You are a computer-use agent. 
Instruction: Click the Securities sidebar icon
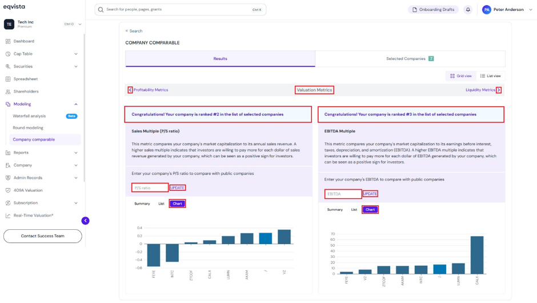(8, 66)
